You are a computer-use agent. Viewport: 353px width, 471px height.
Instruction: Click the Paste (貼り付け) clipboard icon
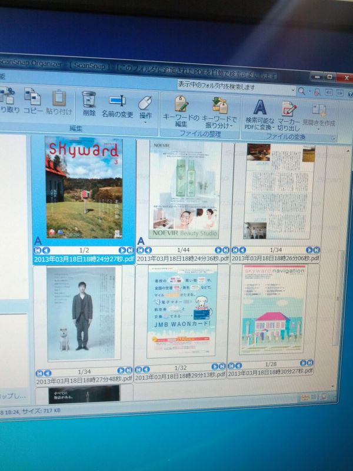click(x=59, y=98)
